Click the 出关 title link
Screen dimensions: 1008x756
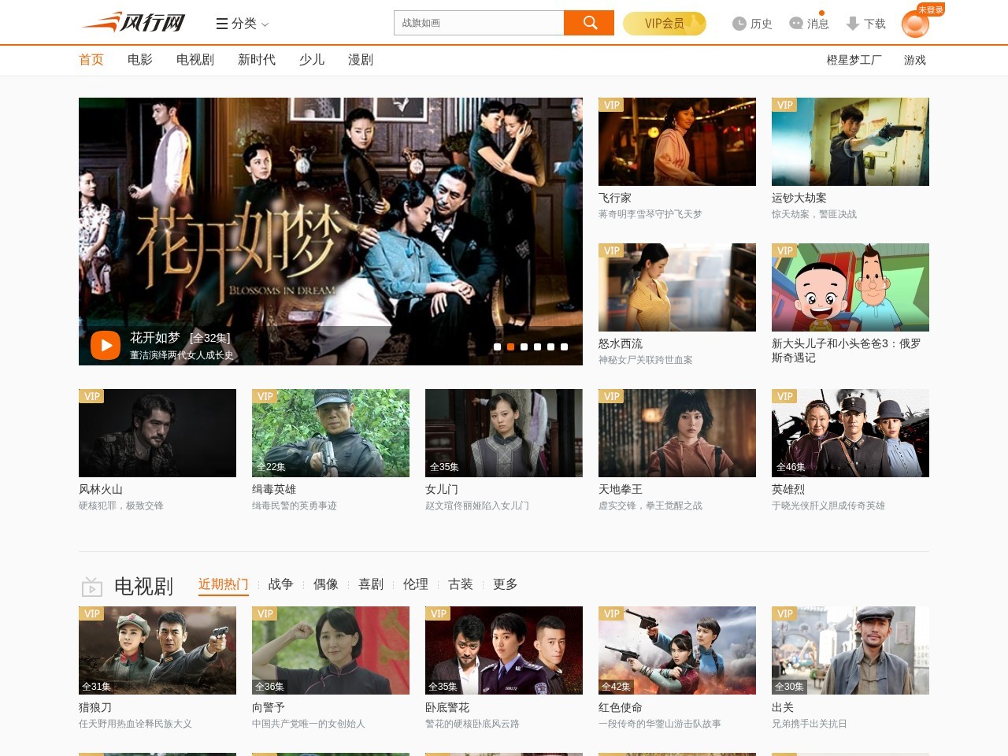pyautogui.click(x=783, y=708)
